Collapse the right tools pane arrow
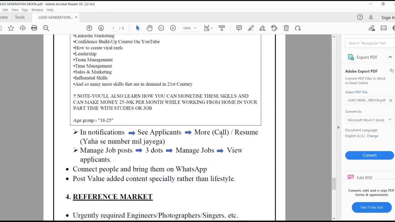The height and width of the screenshot is (222, 395). 338,127
